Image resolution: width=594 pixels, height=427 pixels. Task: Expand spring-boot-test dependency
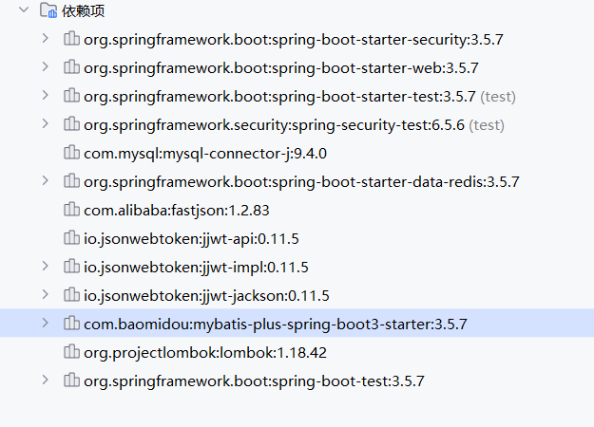click(45, 380)
